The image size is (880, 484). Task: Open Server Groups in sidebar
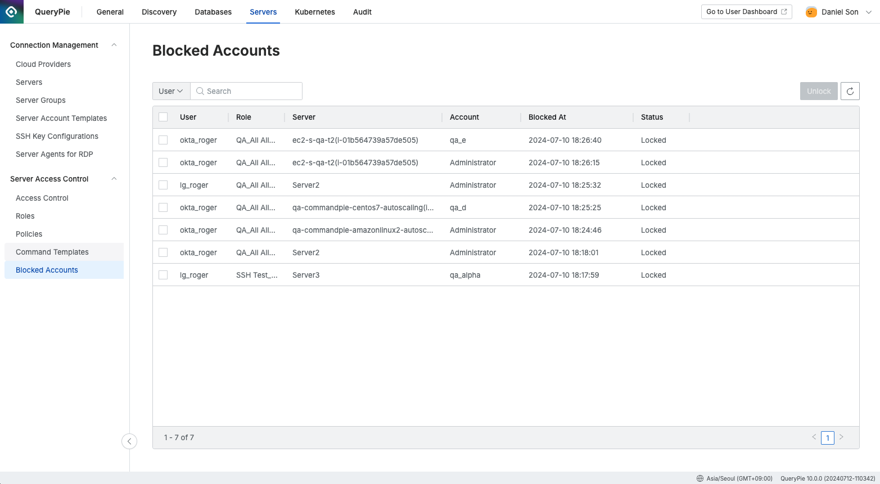[40, 100]
